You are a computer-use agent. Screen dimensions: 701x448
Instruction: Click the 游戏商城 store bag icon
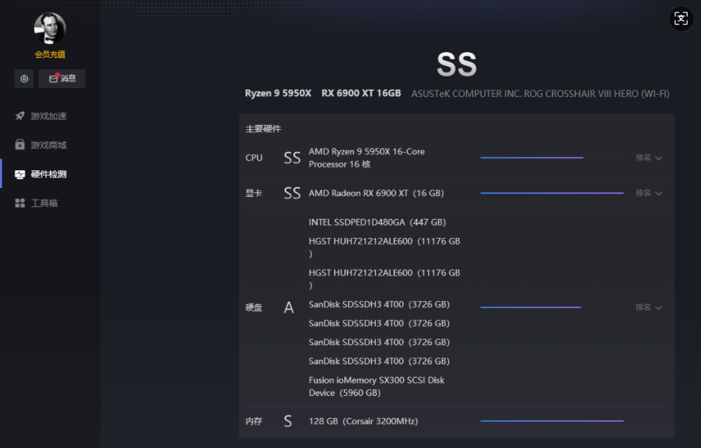pyautogui.click(x=20, y=145)
